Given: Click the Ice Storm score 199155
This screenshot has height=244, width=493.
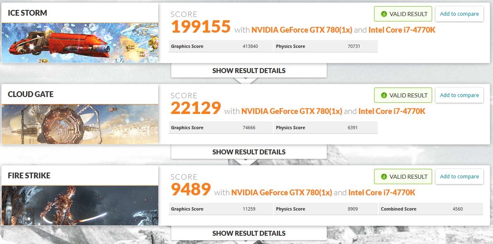Looking at the screenshot, I should click(x=201, y=27).
